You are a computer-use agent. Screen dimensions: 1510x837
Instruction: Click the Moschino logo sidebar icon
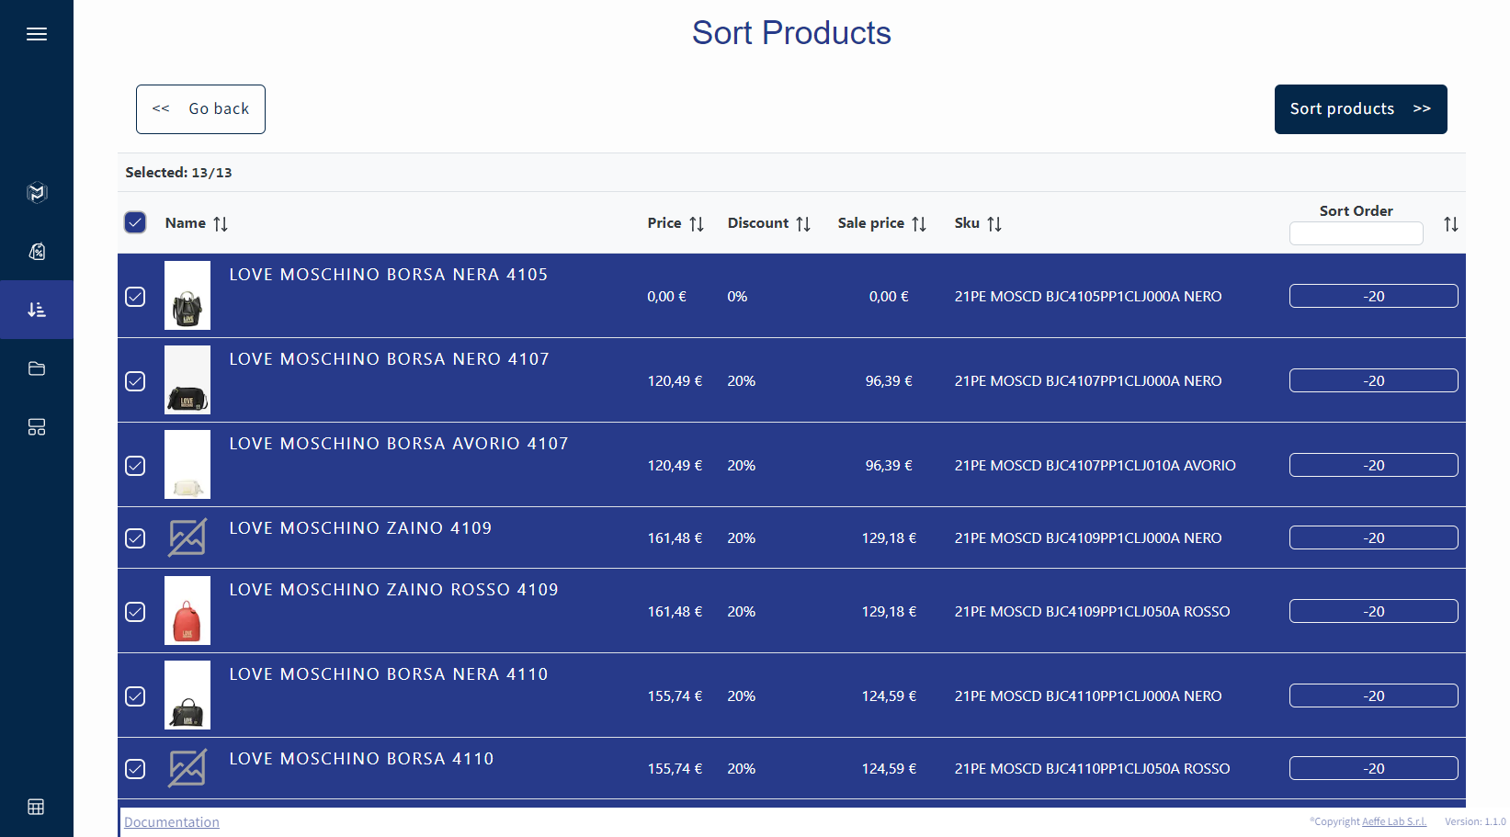tap(37, 192)
